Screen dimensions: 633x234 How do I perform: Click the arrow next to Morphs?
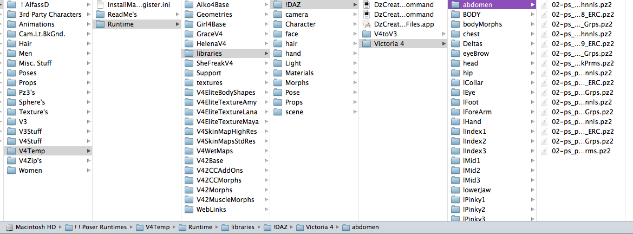point(355,83)
